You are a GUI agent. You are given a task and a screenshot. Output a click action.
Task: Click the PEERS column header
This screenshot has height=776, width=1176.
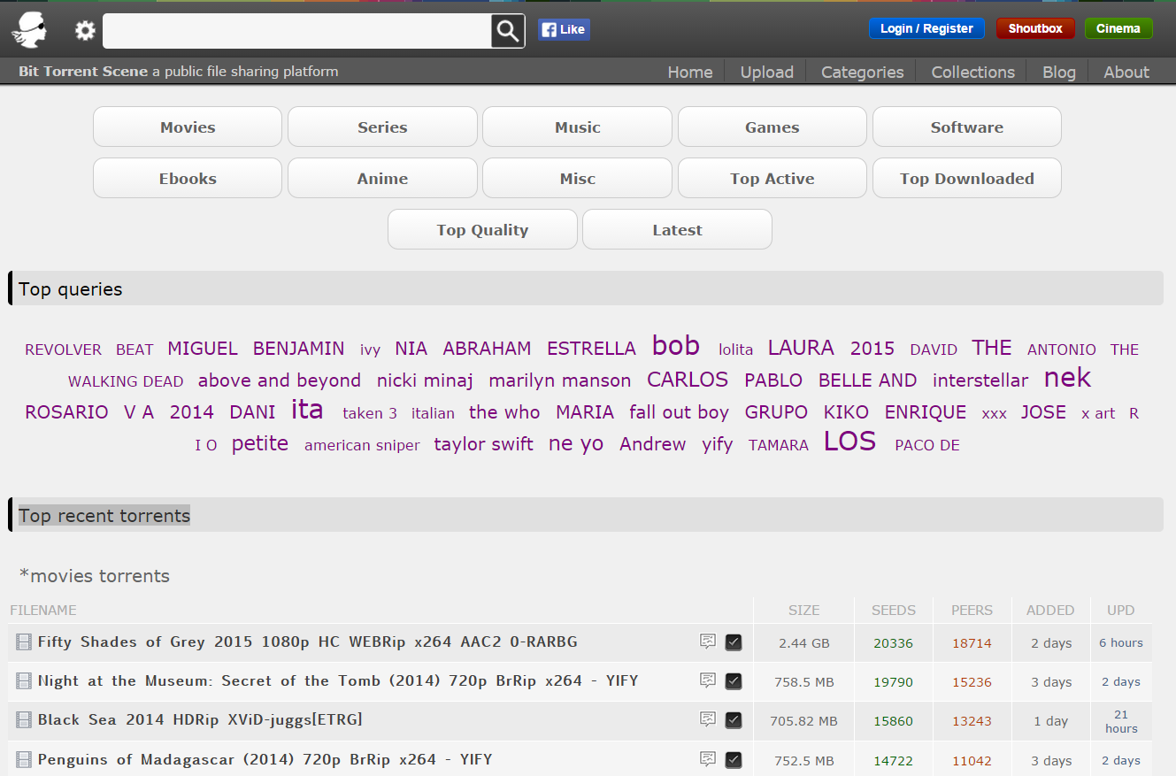(x=972, y=610)
